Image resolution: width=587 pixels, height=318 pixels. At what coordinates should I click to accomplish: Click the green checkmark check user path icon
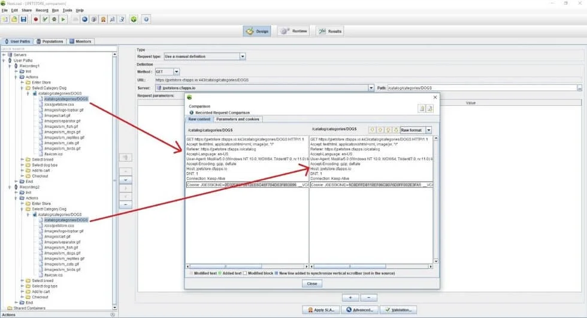coord(45,20)
